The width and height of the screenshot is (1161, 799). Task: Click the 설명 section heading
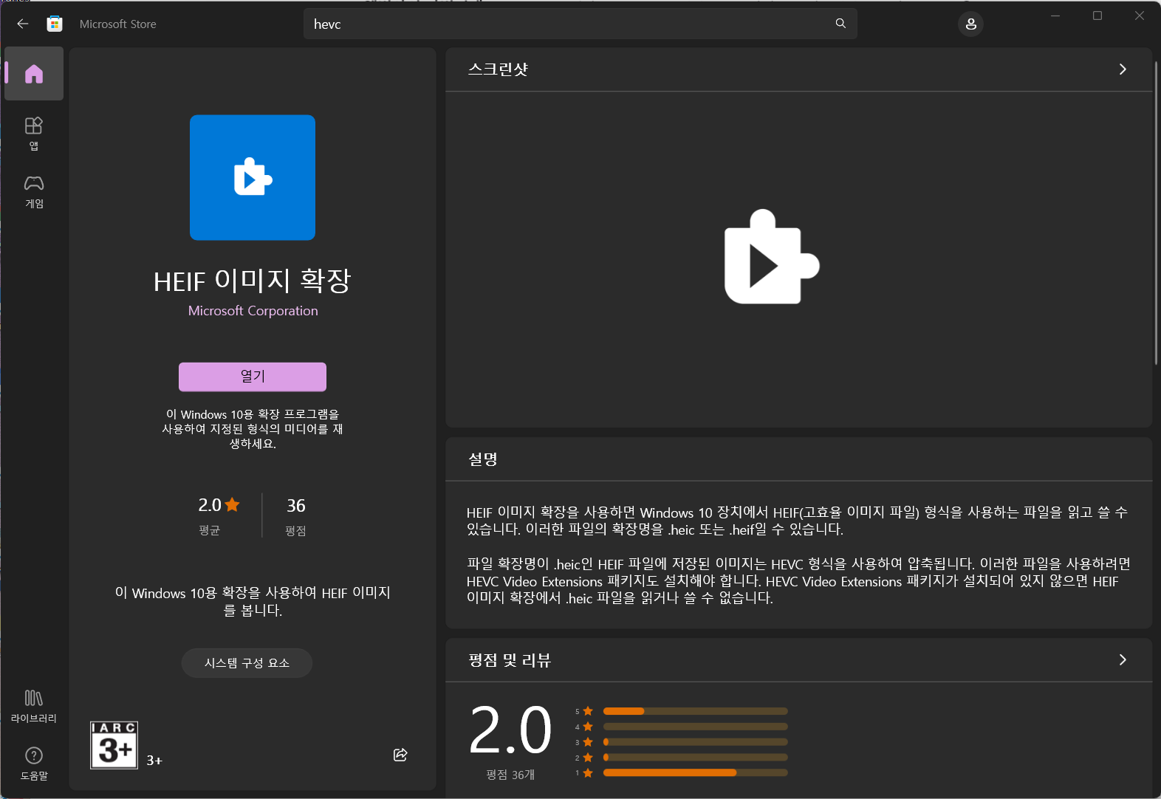pos(483,459)
